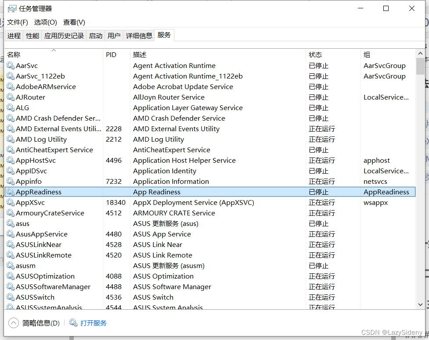Sort services by the 状态 column header
This screenshot has height=340, width=429.
(x=333, y=55)
